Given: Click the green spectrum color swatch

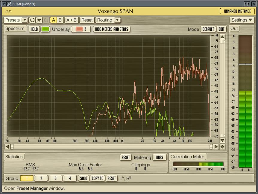Looking at the screenshot, I should (x=45, y=29).
